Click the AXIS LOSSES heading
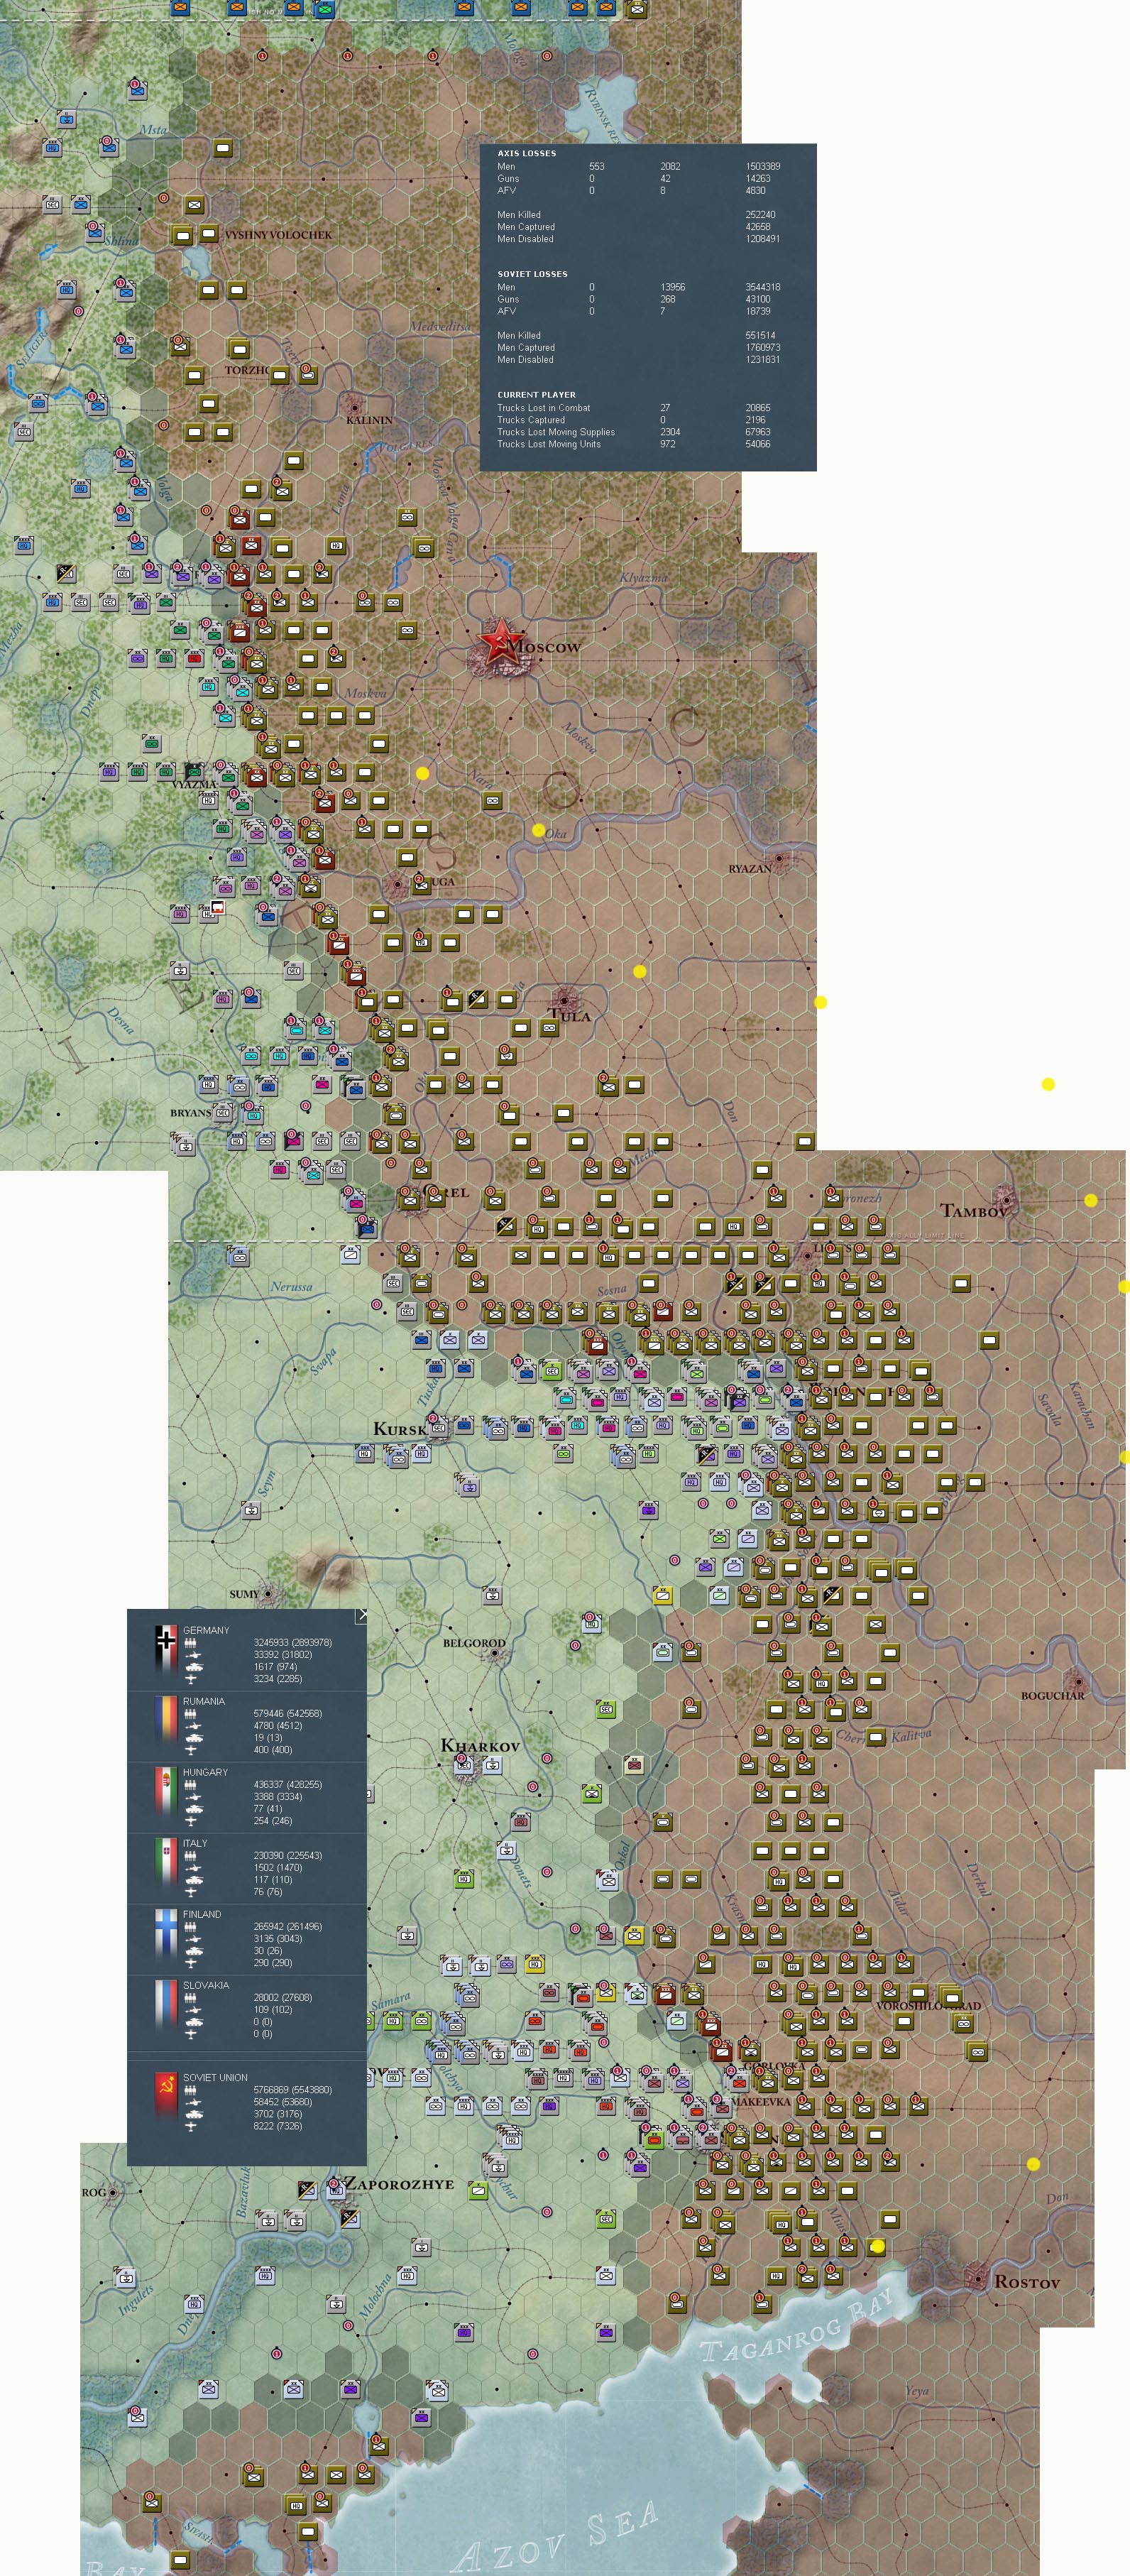Image resolution: width=1130 pixels, height=2576 pixels. [x=527, y=153]
